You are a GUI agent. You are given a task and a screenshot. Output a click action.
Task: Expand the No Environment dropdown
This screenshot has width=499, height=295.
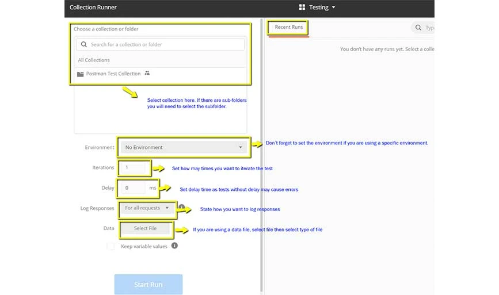point(184,147)
